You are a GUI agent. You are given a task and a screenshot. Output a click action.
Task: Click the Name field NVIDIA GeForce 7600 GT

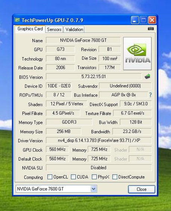(83, 40)
